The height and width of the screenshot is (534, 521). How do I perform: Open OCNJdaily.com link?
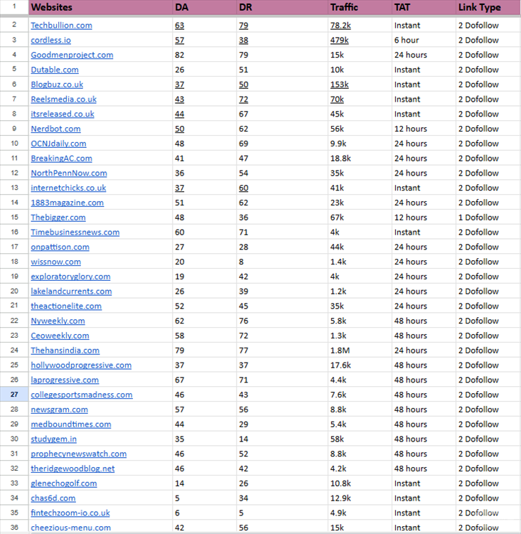(x=58, y=144)
